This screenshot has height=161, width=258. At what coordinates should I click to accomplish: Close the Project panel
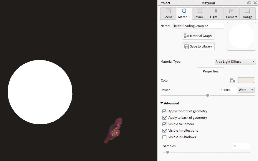[x=255, y=3]
